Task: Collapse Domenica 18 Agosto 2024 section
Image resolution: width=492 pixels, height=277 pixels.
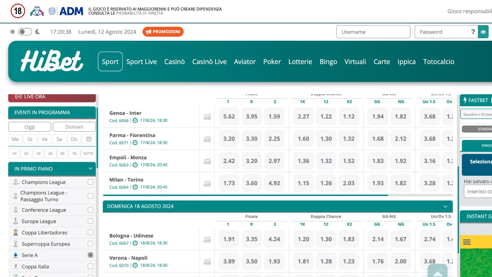Action: pyautogui.click(x=445, y=206)
